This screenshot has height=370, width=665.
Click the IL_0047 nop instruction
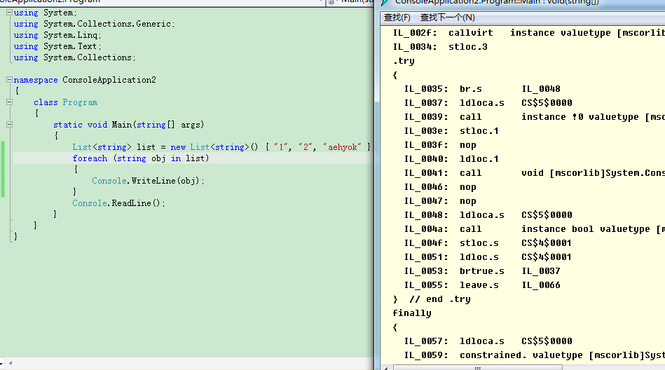(440, 200)
